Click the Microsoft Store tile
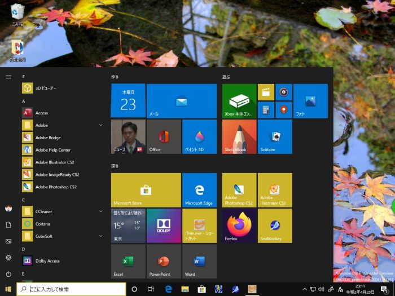 pyautogui.click(x=146, y=190)
